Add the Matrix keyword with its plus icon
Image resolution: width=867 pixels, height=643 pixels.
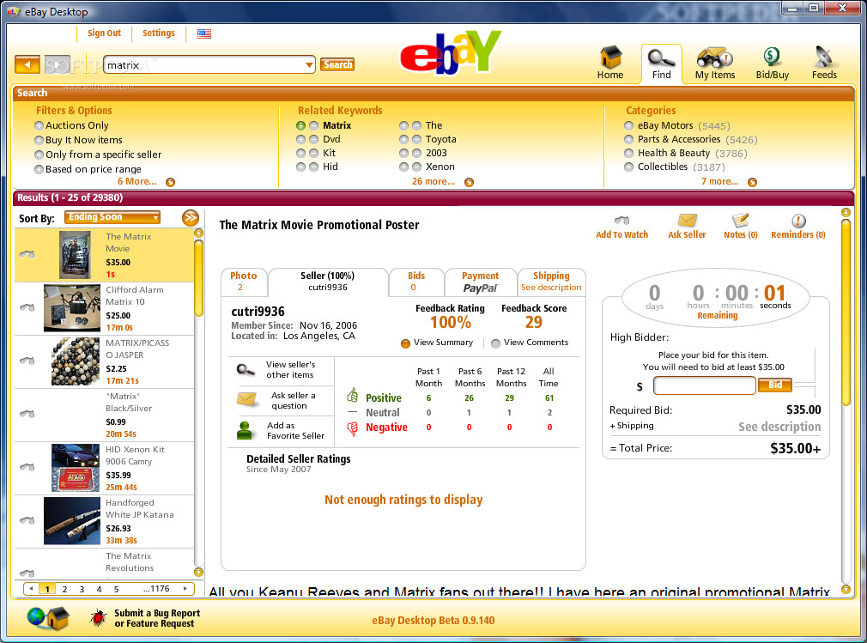[300, 125]
